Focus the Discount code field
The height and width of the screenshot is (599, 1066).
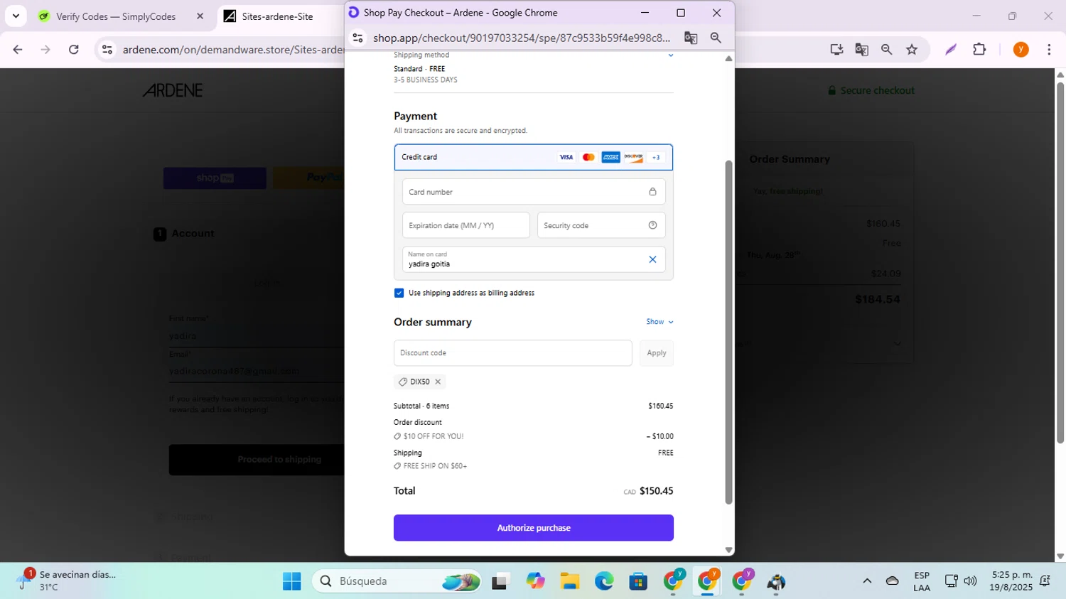[512, 353]
